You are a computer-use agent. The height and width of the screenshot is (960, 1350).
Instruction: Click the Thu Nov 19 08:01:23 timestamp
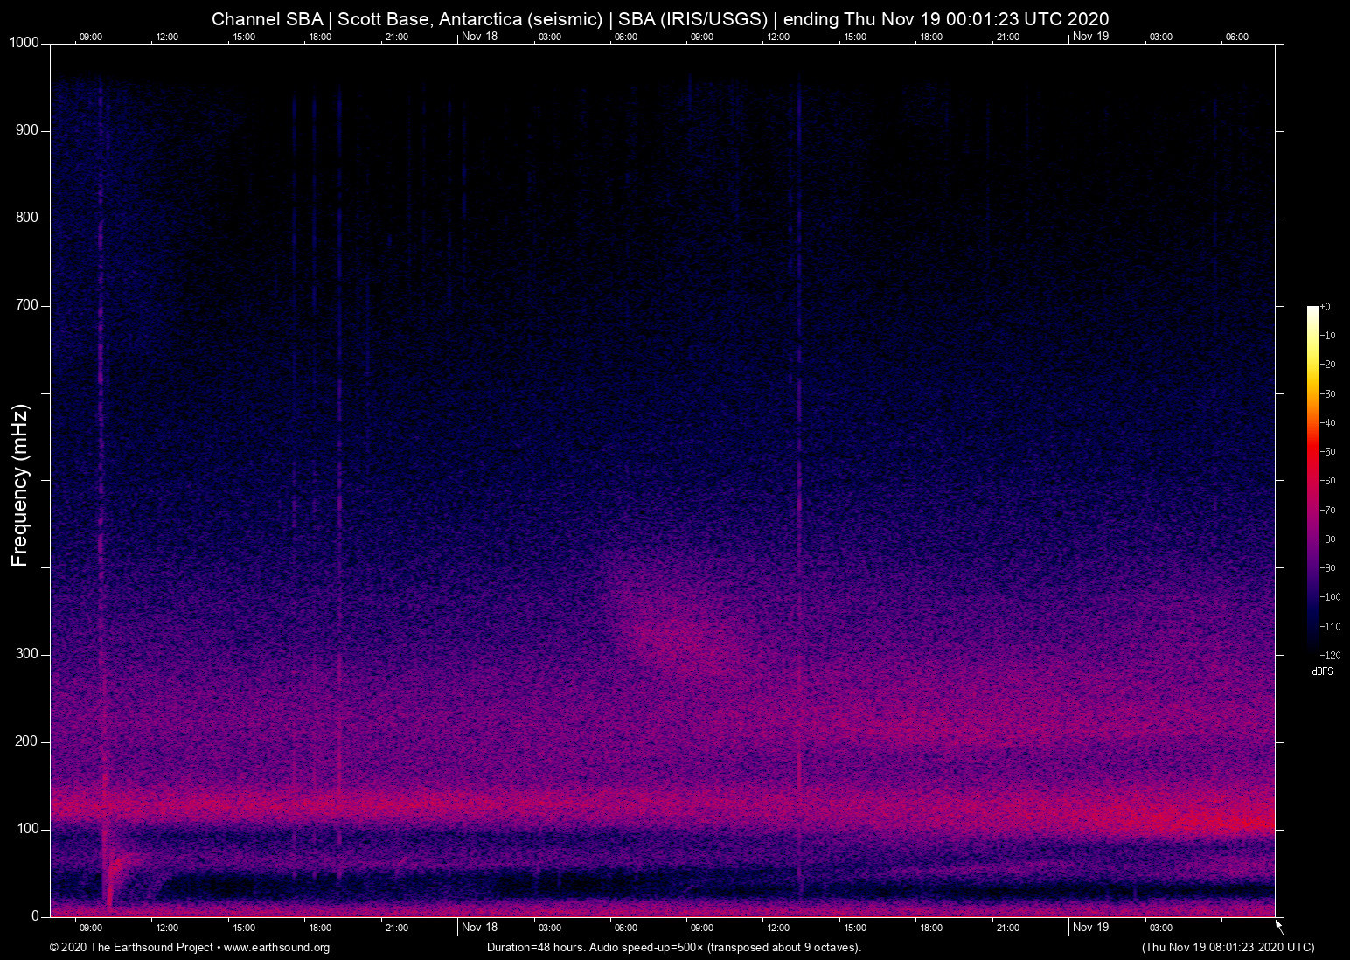pos(1228,947)
